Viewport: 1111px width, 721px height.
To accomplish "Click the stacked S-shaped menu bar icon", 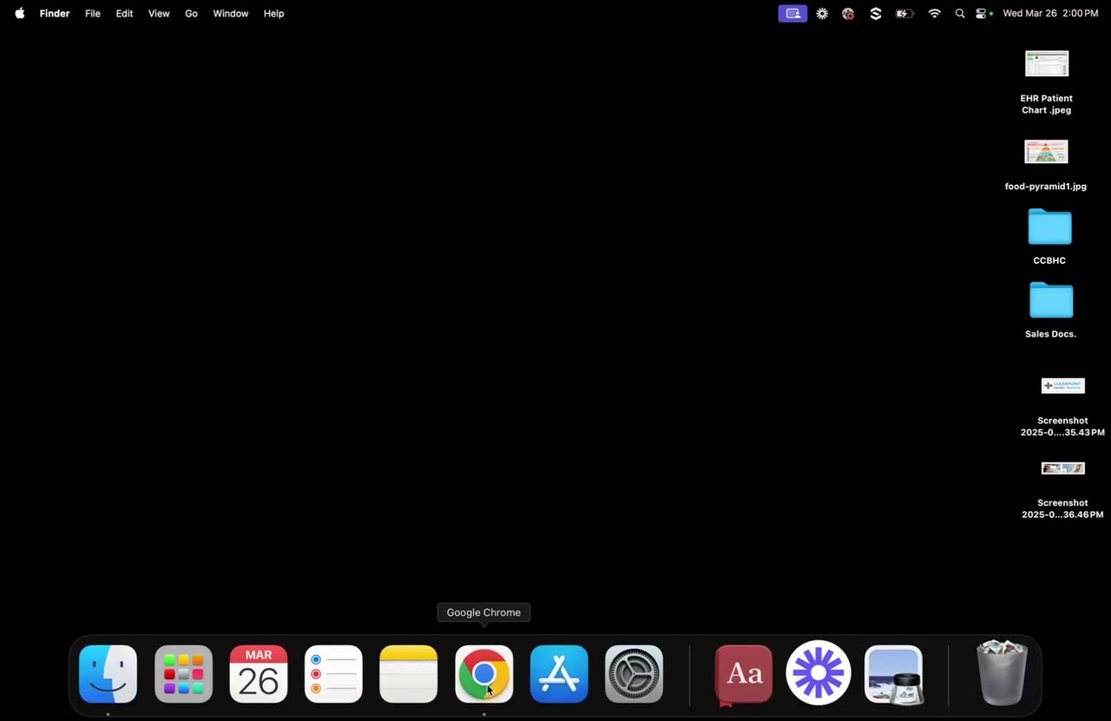I will click(876, 14).
